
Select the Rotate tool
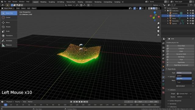pyautogui.click(x=9, y=27)
